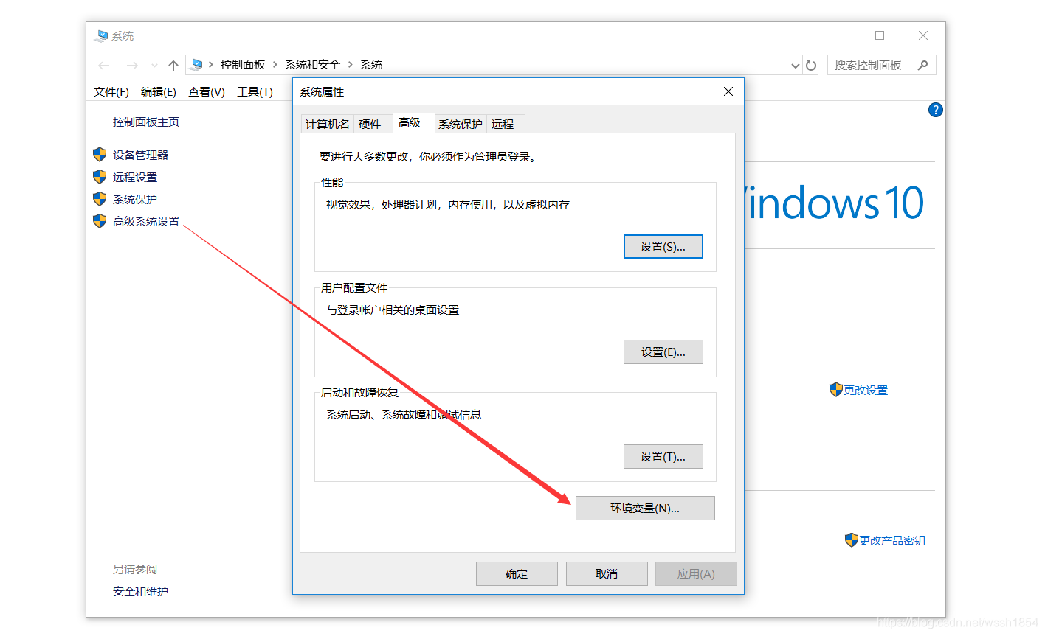Viewport: 1045px width, 636px height.
Task: Close the 系统 control panel window
Action: pos(923,35)
